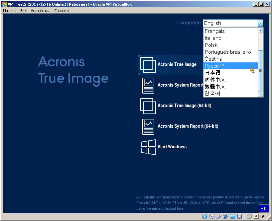Open the Машина menu
Screen dimensions: 272x221
10,11
